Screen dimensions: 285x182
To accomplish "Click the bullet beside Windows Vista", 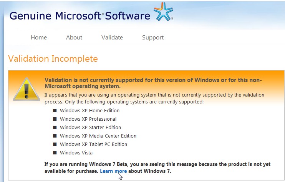I will (x=55, y=152).
